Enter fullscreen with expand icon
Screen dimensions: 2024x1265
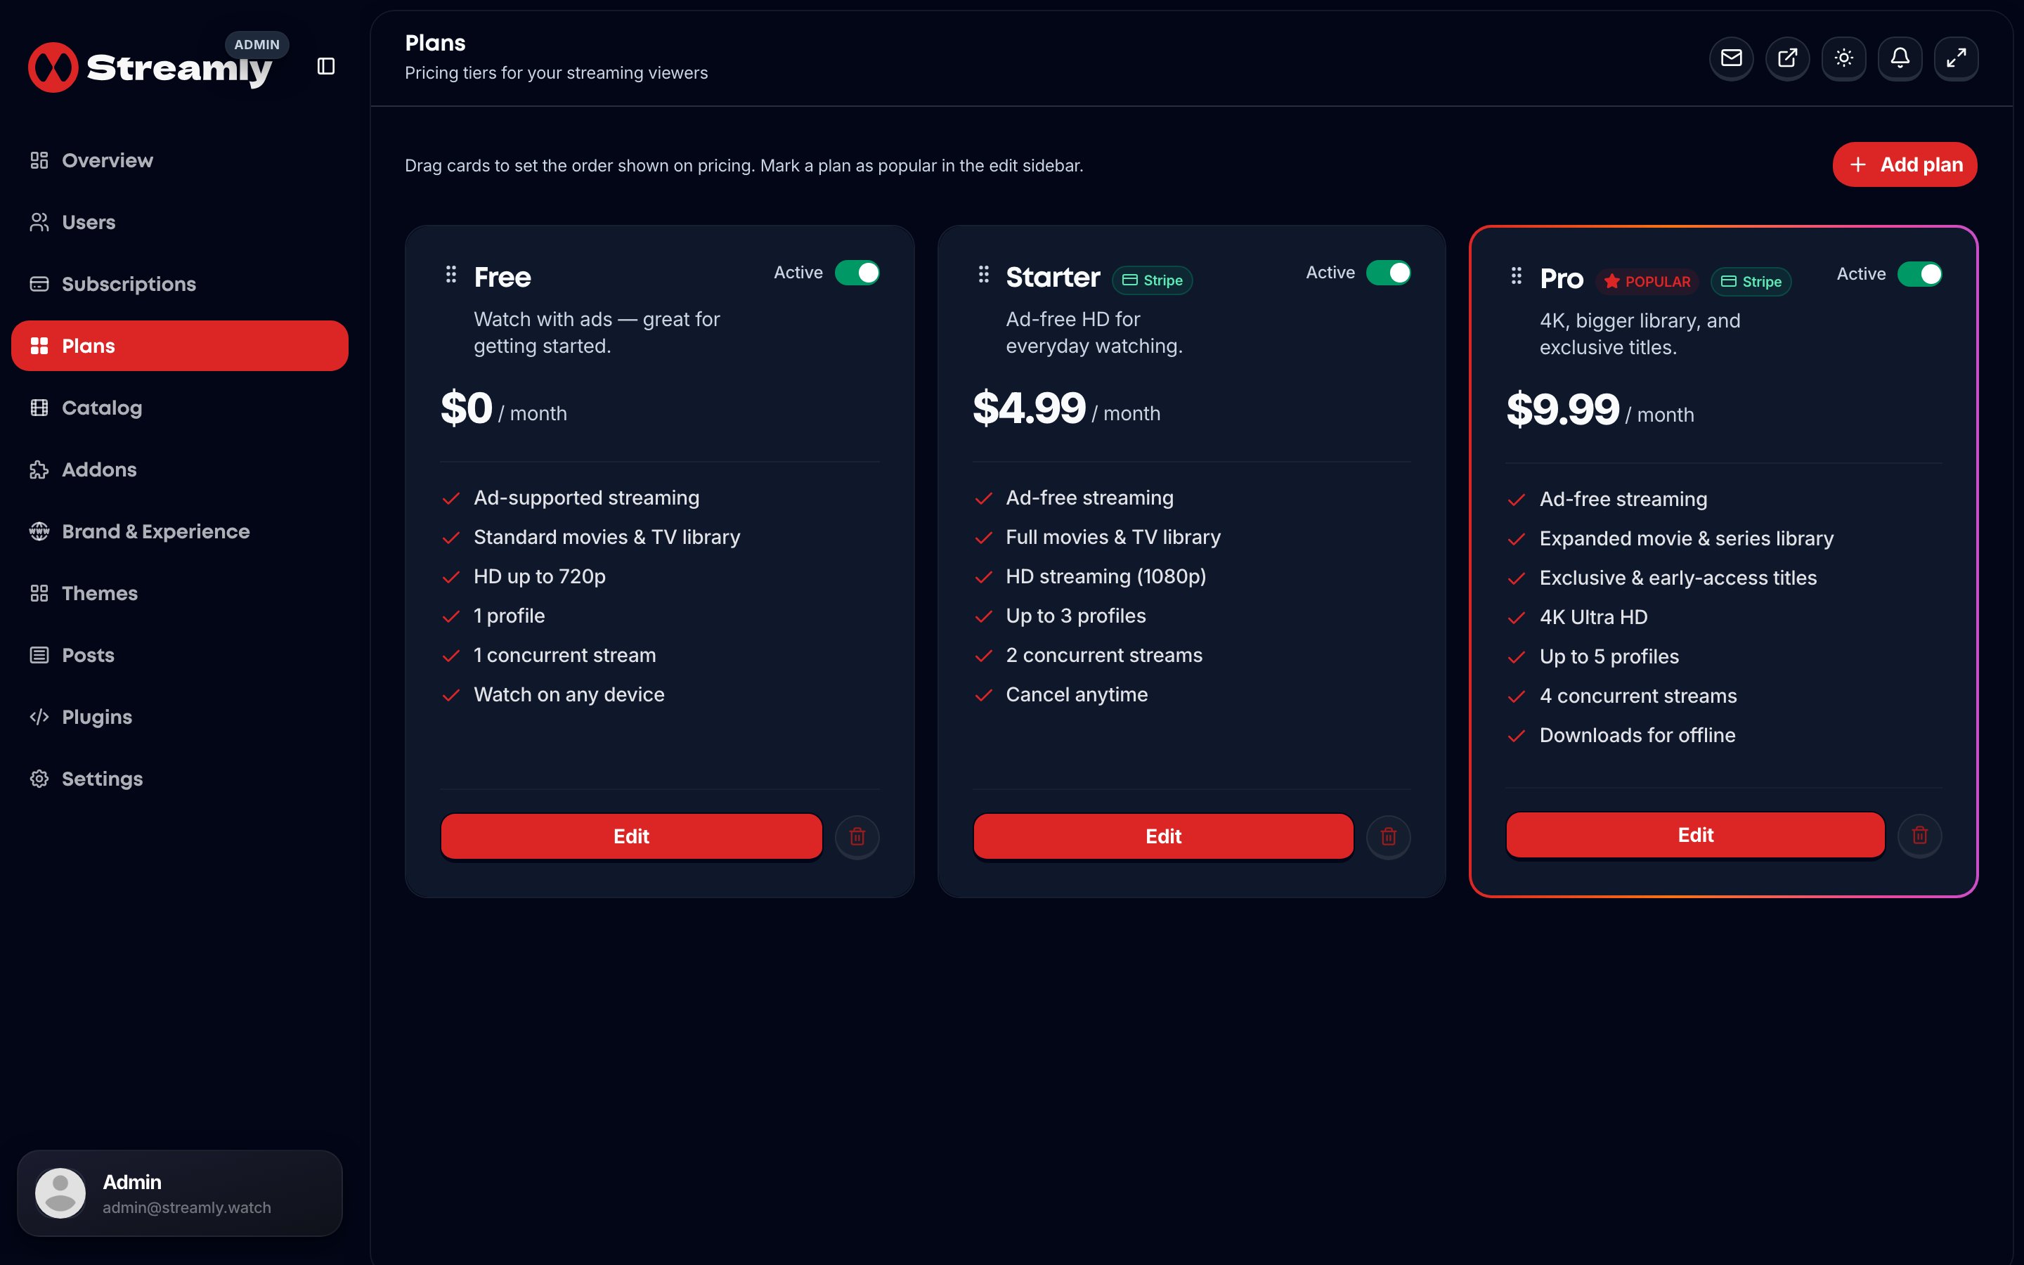[x=1955, y=58]
